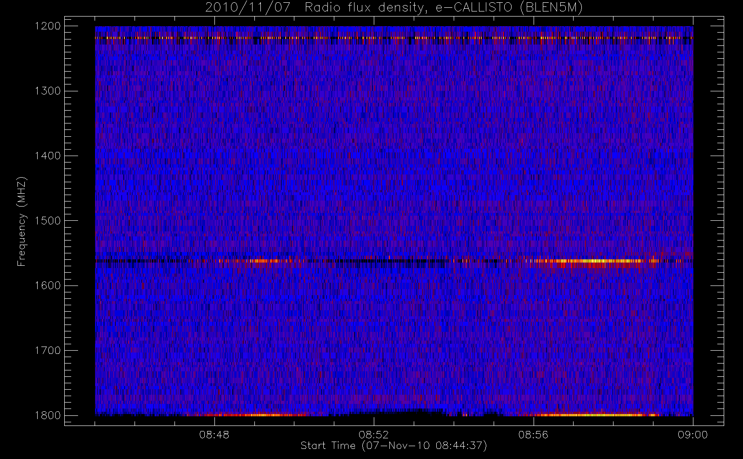Click the 'Frequency (MHZ)' axis label
Screen dimensions: 743x459
pyautogui.click(x=22, y=222)
